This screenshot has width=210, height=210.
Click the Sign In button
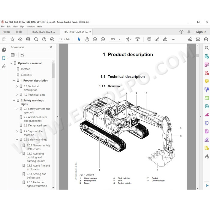tap(201, 32)
